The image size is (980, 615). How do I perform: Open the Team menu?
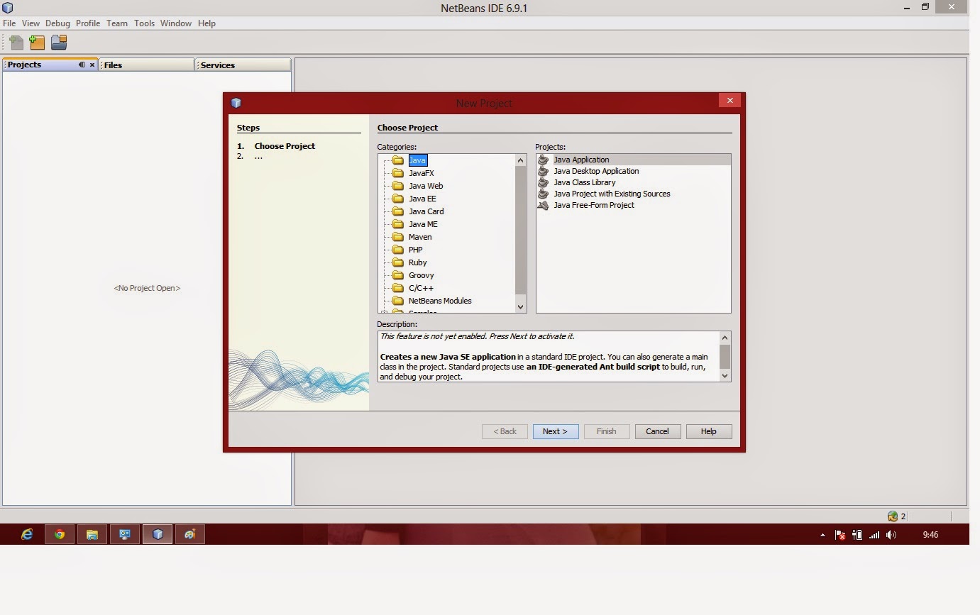tap(117, 23)
